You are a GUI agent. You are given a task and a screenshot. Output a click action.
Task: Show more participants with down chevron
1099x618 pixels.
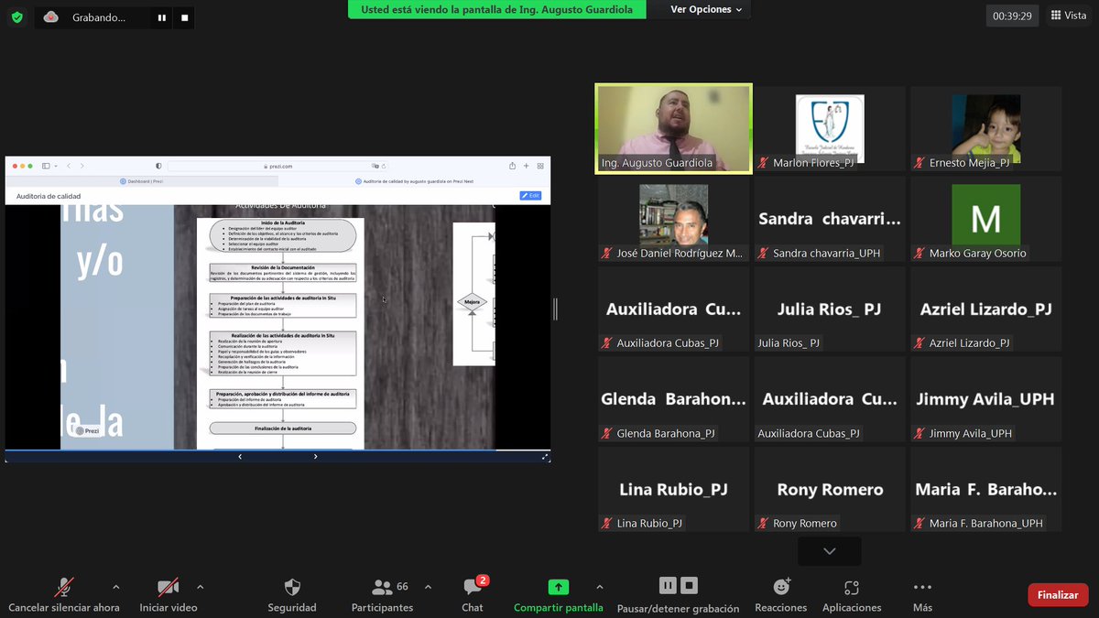pyautogui.click(x=829, y=551)
